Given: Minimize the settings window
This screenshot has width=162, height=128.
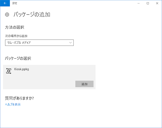Looking at the screenshot, I should click(x=138, y=3).
